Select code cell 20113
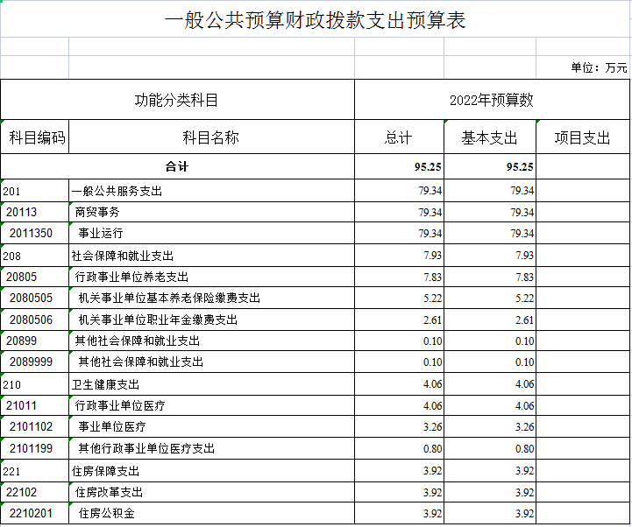This screenshot has height=527, width=632. tap(35, 212)
